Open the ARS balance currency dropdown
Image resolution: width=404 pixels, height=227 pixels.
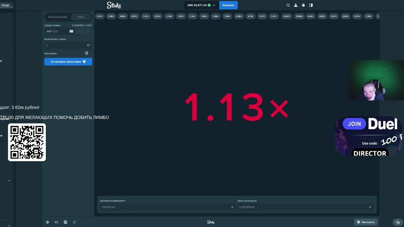click(201, 5)
